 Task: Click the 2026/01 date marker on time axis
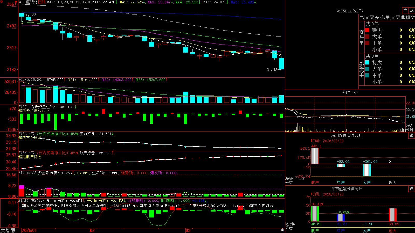coord(29,230)
